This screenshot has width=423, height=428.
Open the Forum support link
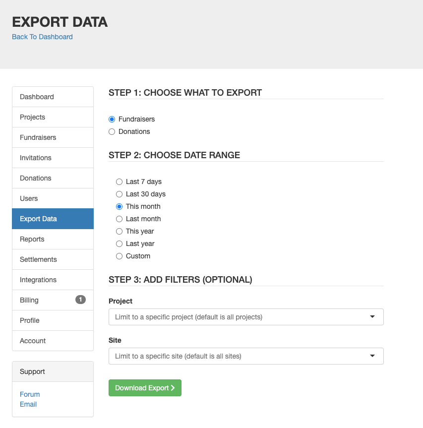point(30,394)
